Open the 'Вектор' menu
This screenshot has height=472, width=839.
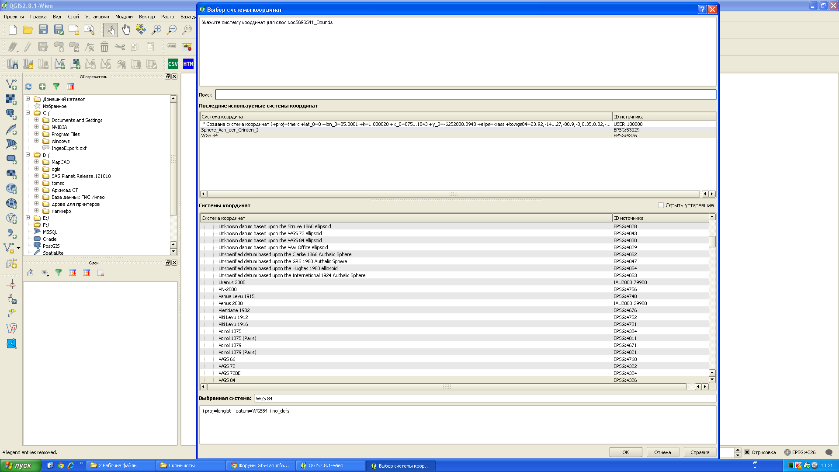click(x=146, y=17)
